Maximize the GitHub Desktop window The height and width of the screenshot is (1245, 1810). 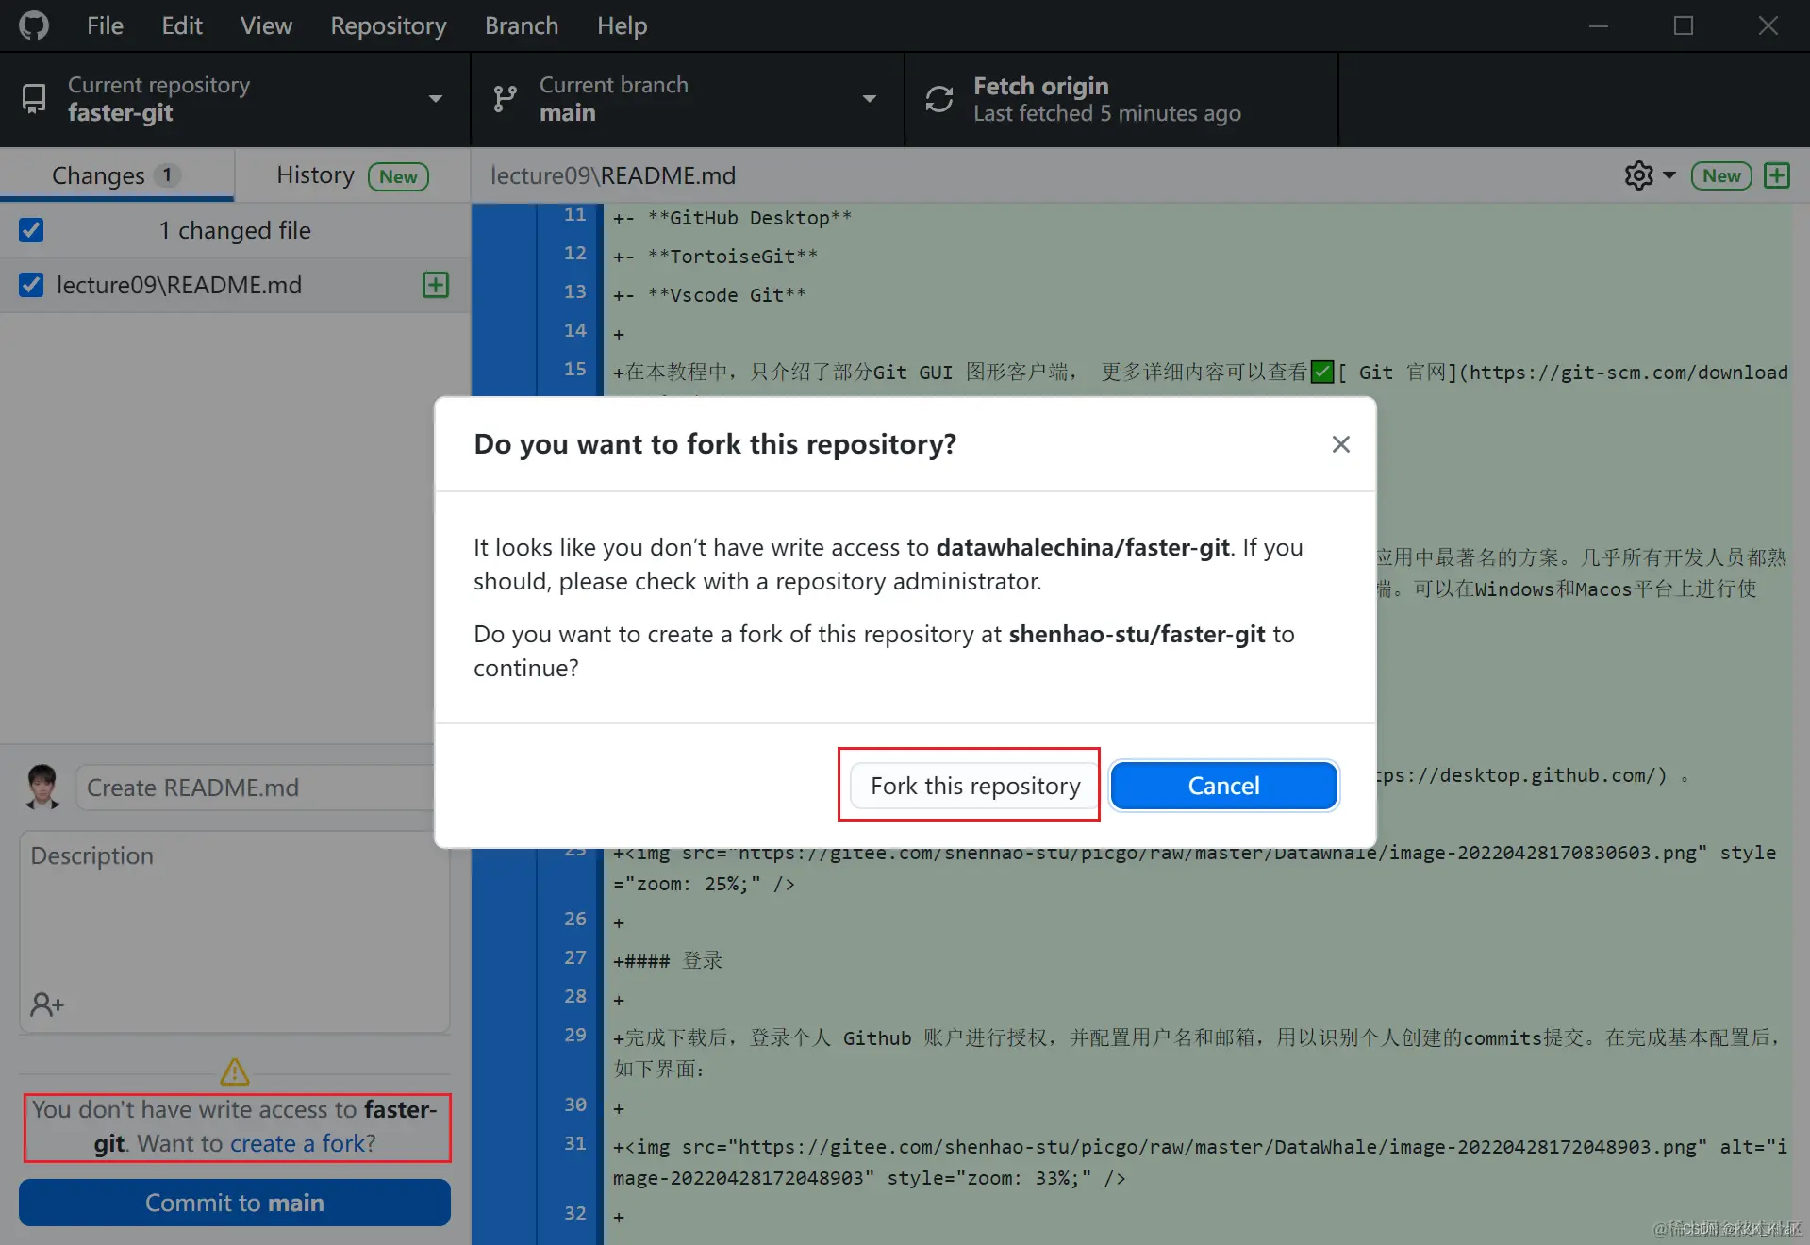(x=1684, y=25)
